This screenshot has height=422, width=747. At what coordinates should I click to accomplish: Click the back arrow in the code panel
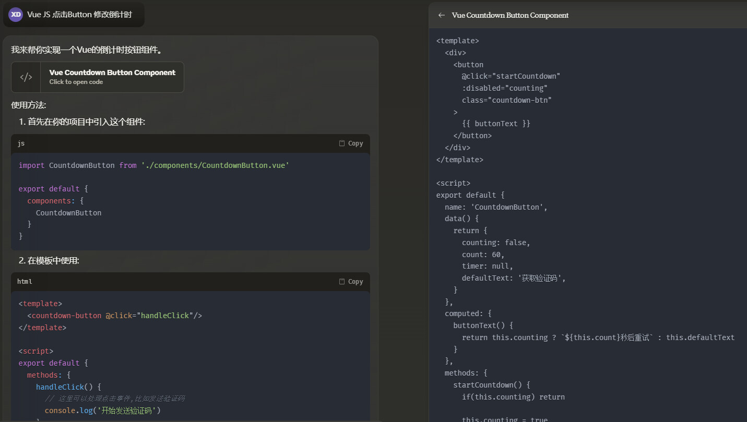tap(442, 15)
